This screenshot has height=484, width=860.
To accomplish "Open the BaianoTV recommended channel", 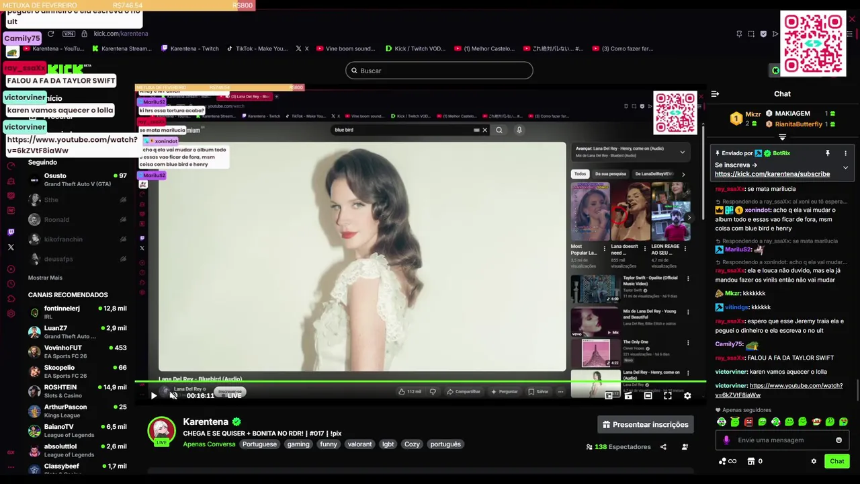I will pos(77,430).
